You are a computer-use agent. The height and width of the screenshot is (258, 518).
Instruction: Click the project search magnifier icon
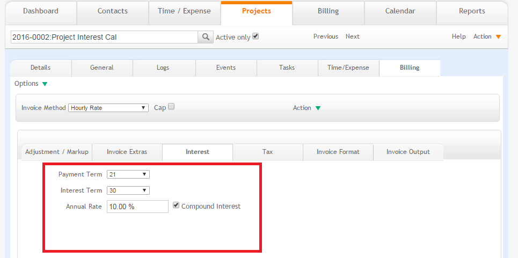[x=206, y=37]
